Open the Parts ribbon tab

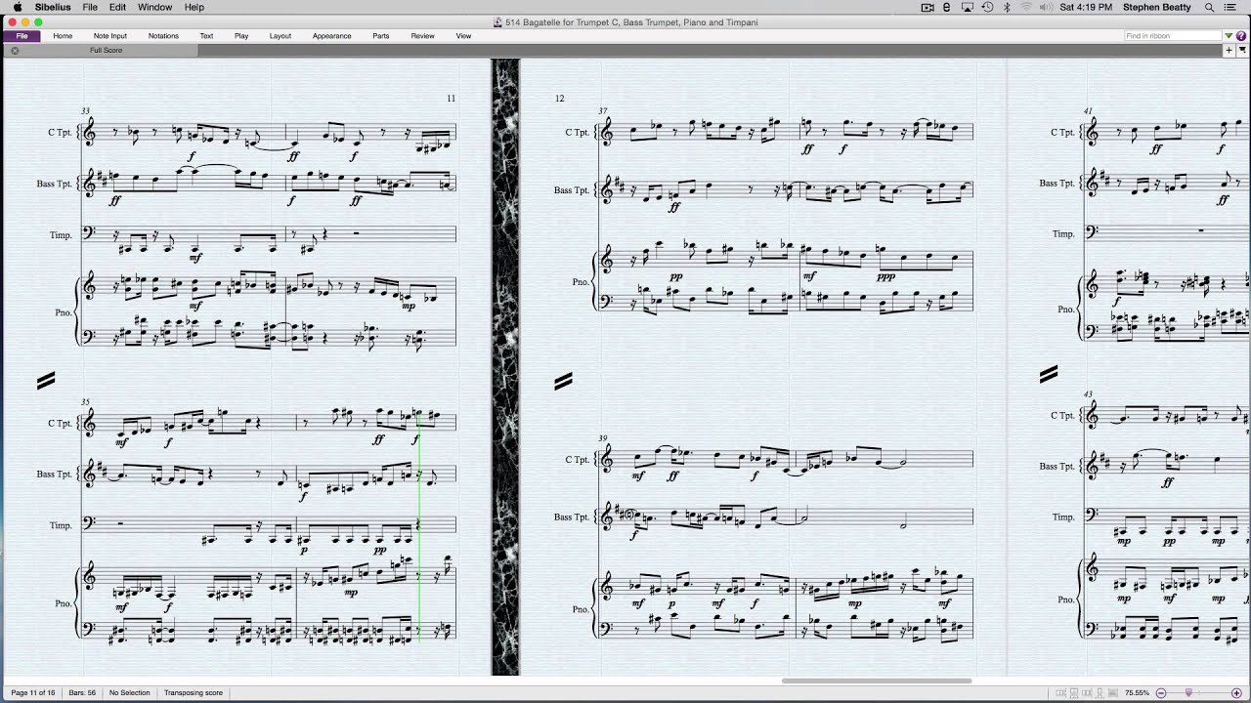[381, 36]
